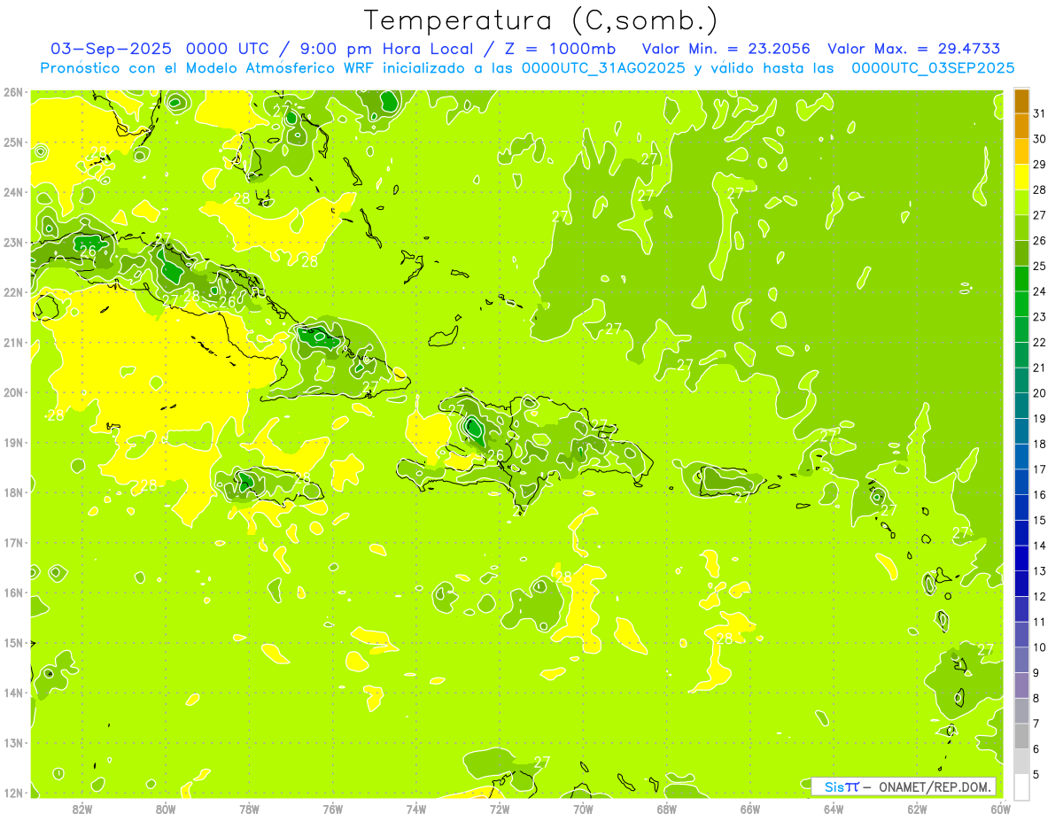Click the title 'Temperatura (C,somb.)'
This screenshot has height=821, width=1063.
click(x=541, y=20)
